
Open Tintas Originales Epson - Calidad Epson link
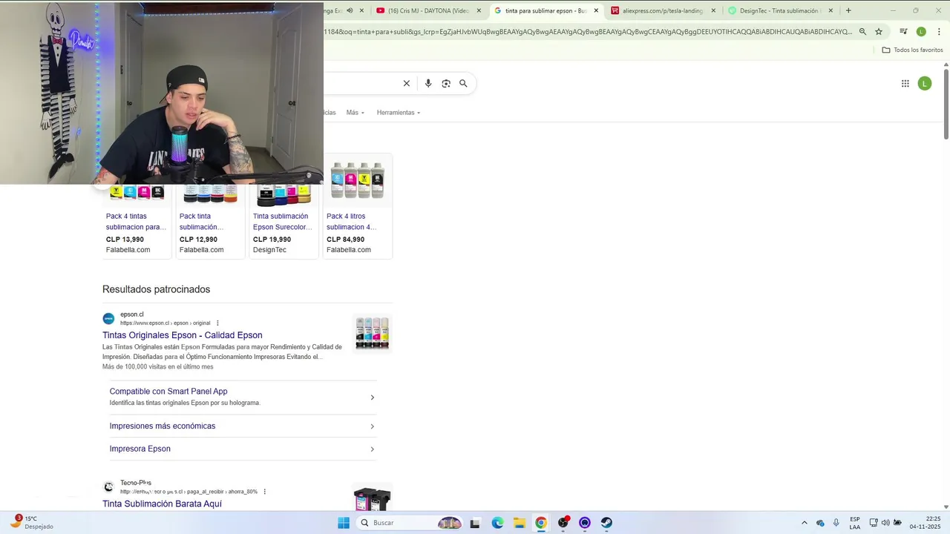[183, 335]
